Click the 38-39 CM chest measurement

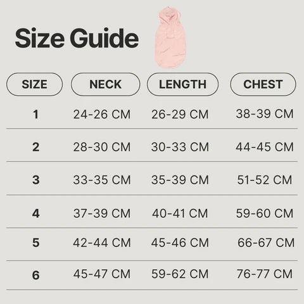coord(265,114)
